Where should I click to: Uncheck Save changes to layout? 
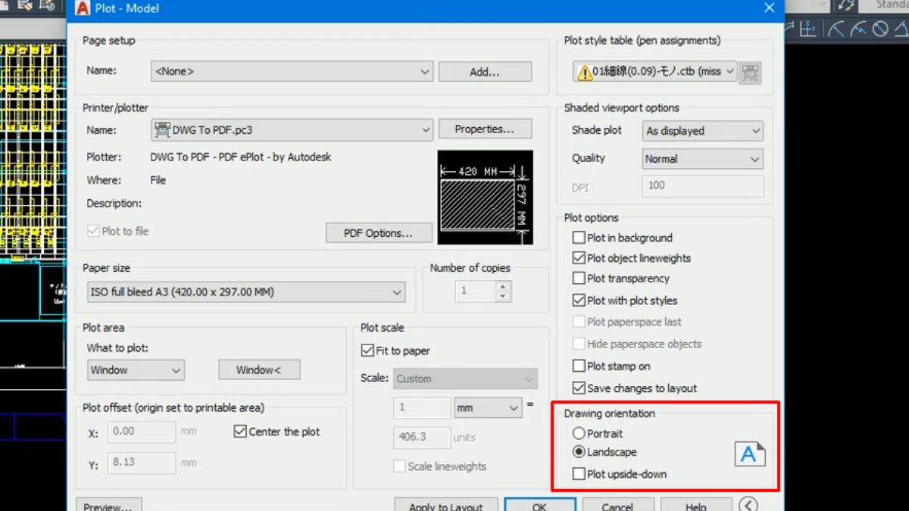coord(579,388)
